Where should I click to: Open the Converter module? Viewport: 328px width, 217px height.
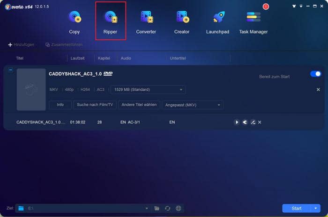coord(146,22)
